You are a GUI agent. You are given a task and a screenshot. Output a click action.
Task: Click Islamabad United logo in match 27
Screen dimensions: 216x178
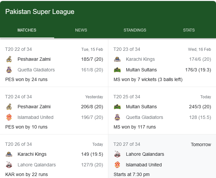(x=117, y=165)
